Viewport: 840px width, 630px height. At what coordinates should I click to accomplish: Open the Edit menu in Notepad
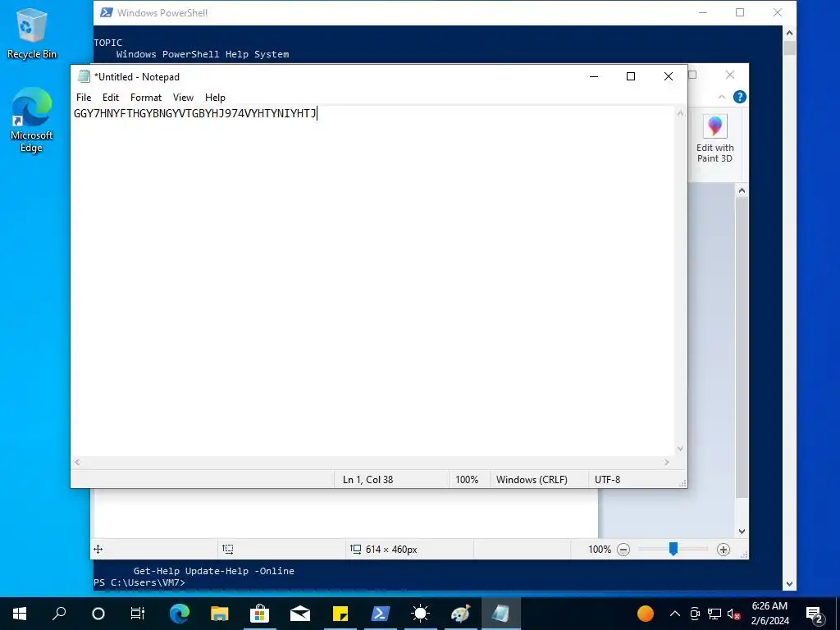point(111,98)
